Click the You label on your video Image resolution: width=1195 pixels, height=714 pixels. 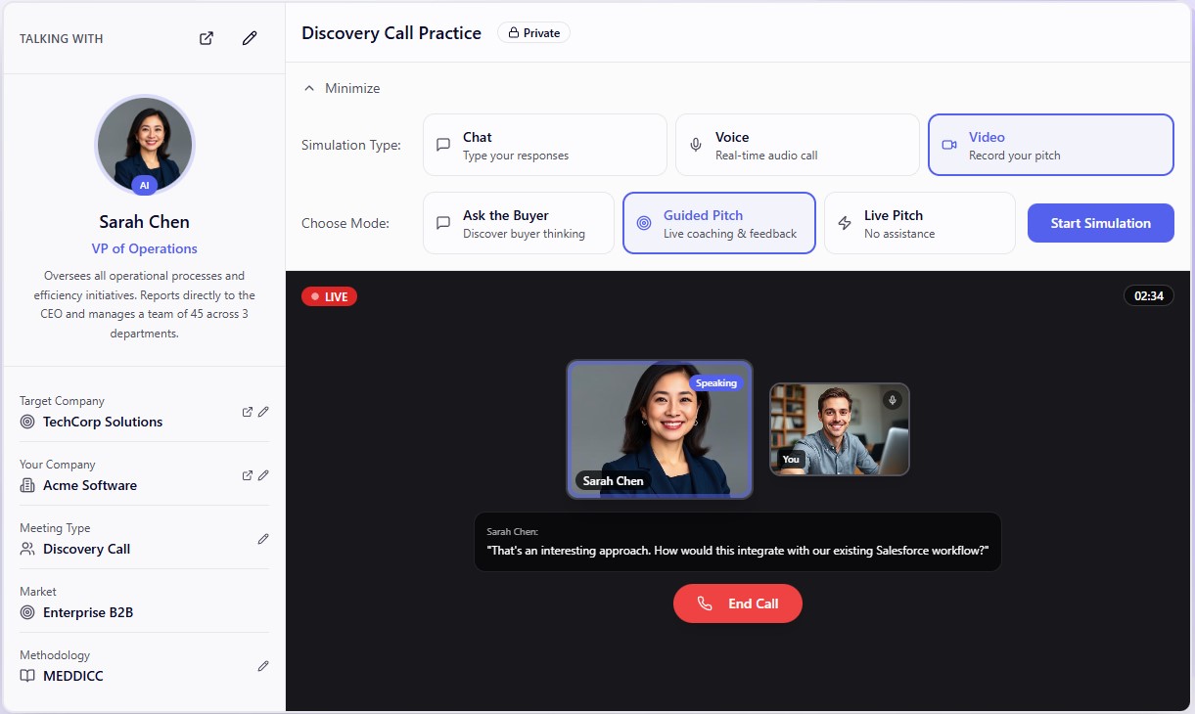point(791,459)
